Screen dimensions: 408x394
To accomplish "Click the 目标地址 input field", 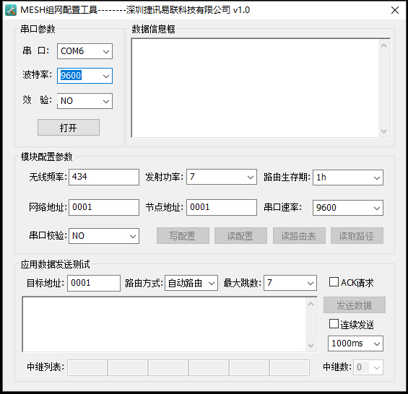I will [x=94, y=283].
